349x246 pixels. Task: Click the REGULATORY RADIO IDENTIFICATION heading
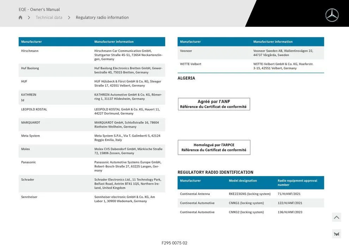coord(215,172)
